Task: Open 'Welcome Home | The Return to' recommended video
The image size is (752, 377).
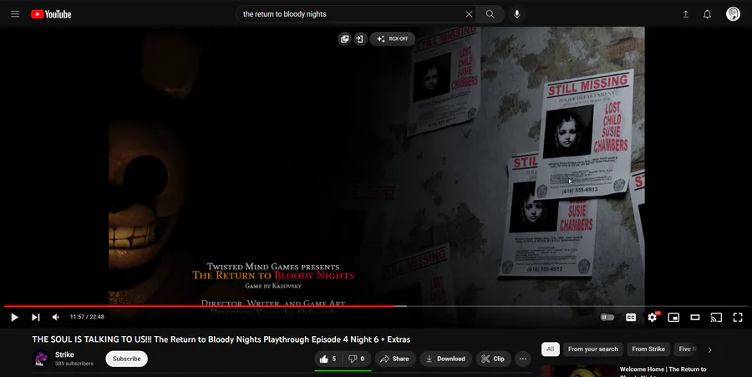Action: click(x=663, y=369)
